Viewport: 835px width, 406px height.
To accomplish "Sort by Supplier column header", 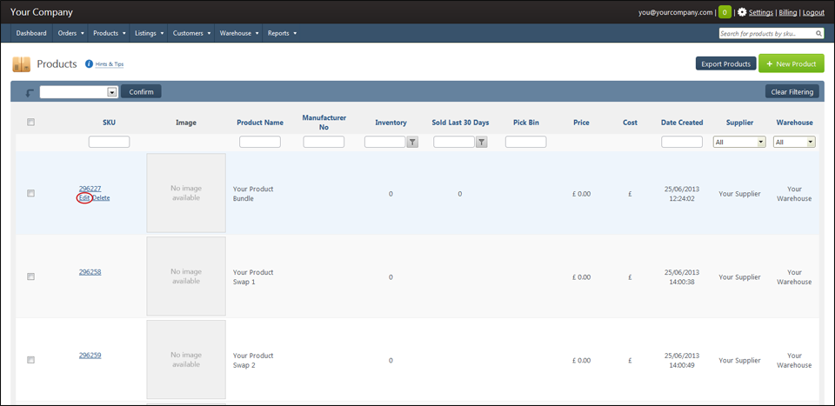I will tap(739, 123).
